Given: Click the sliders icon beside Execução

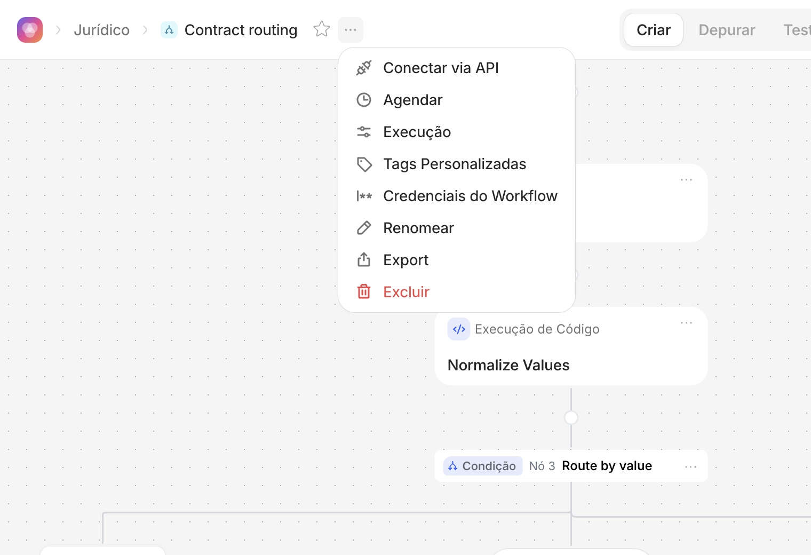Looking at the screenshot, I should click(x=364, y=132).
